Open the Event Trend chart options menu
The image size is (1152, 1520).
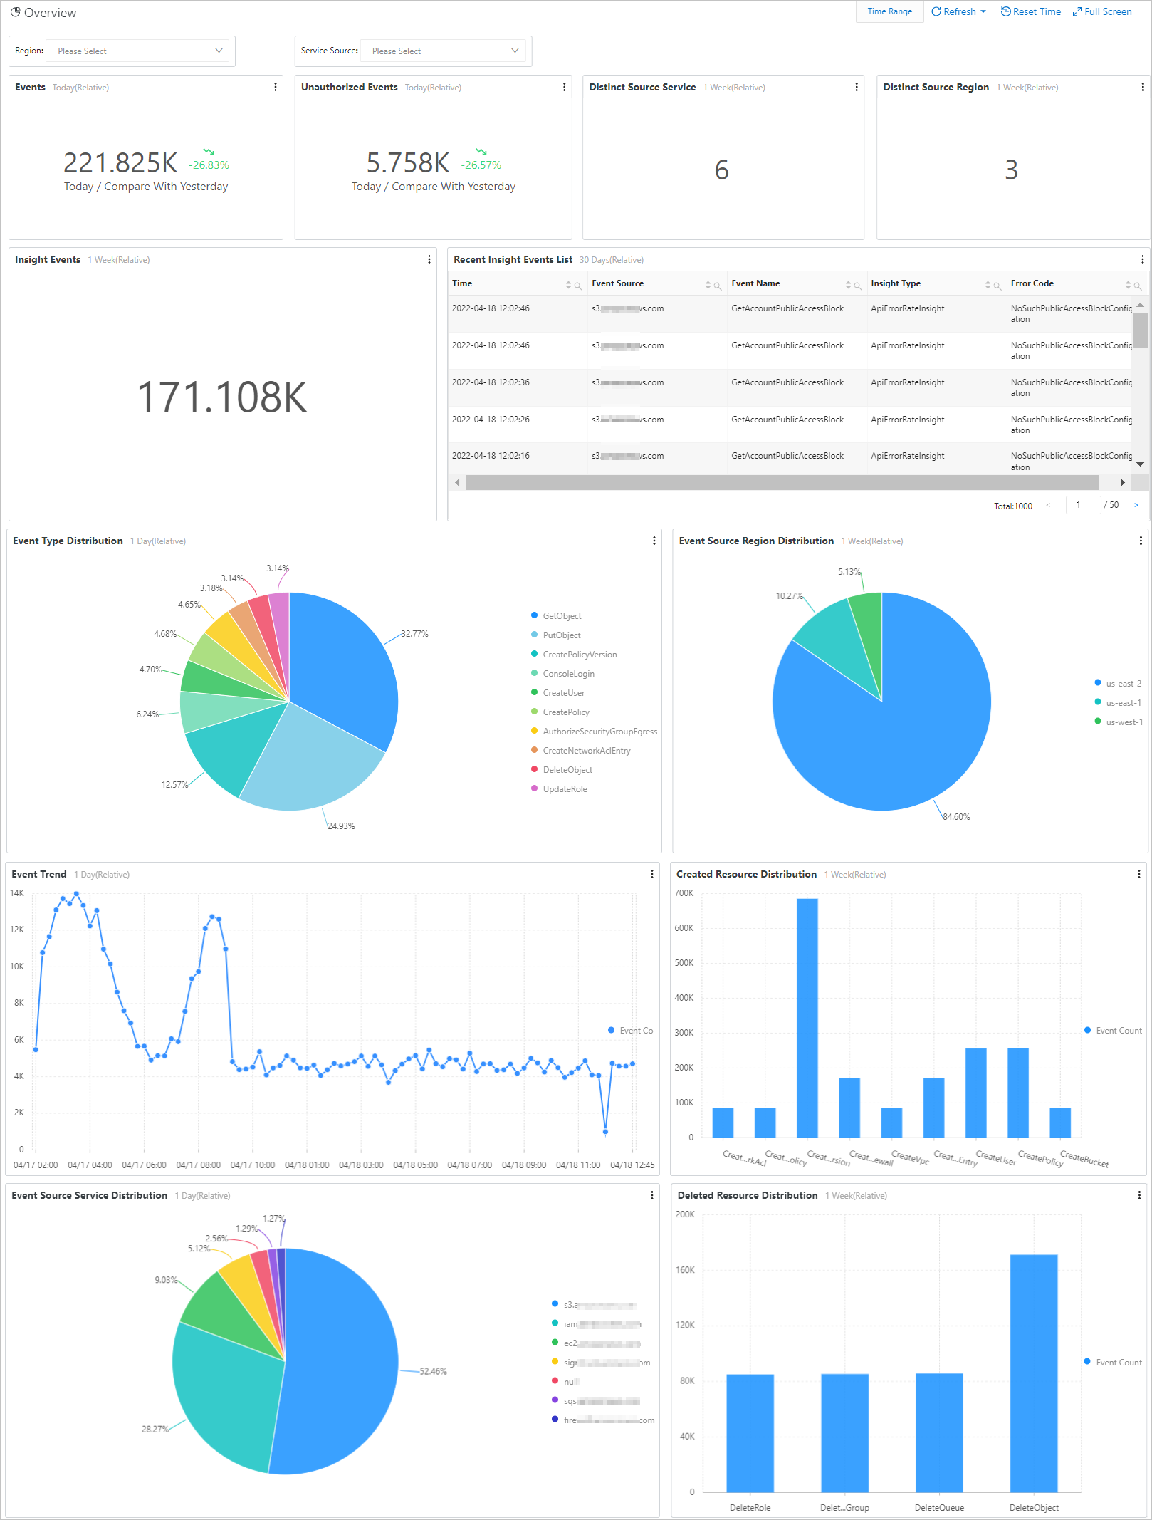coord(652,874)
